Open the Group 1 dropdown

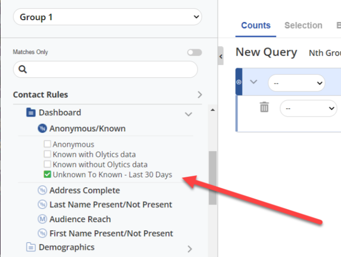pos(108,17)
